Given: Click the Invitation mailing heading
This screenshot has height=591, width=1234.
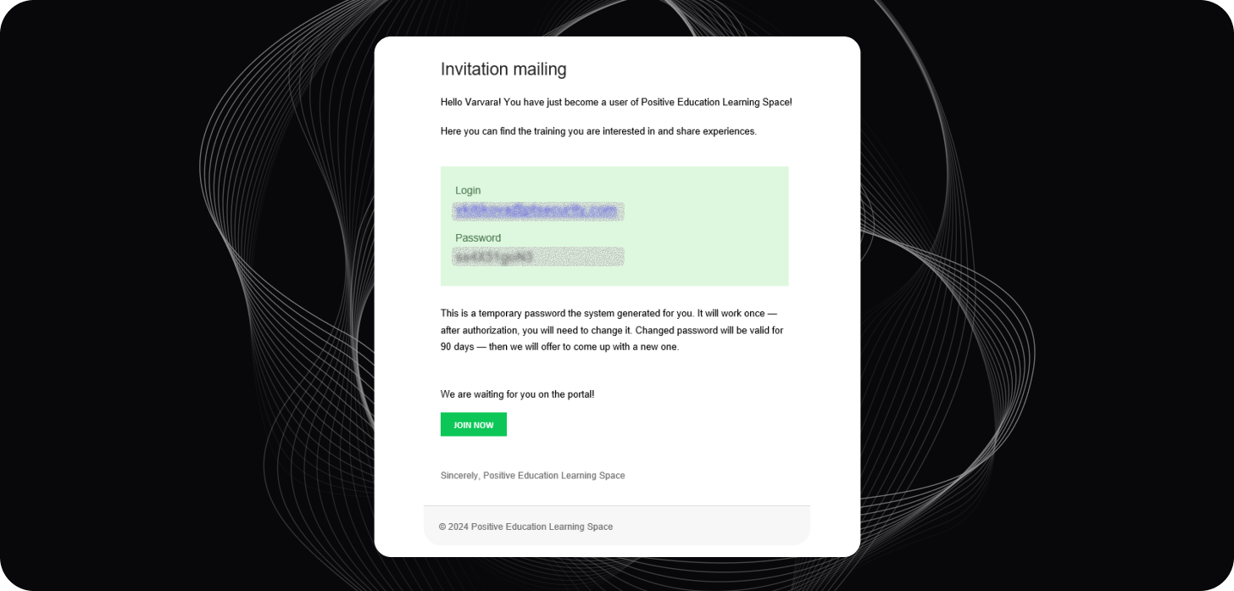Looking at the screenshot, I should coord(503,70).
